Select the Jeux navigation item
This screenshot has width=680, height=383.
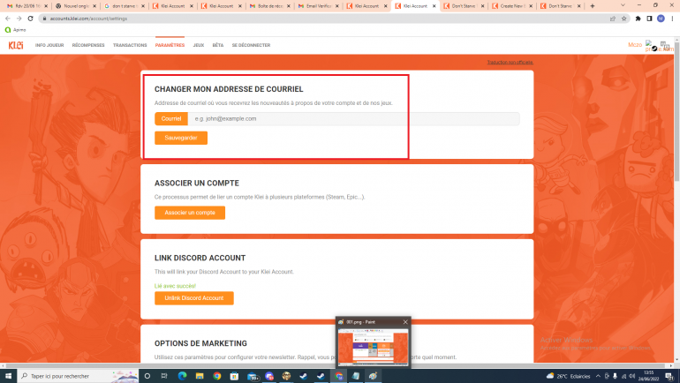(198, 45)
